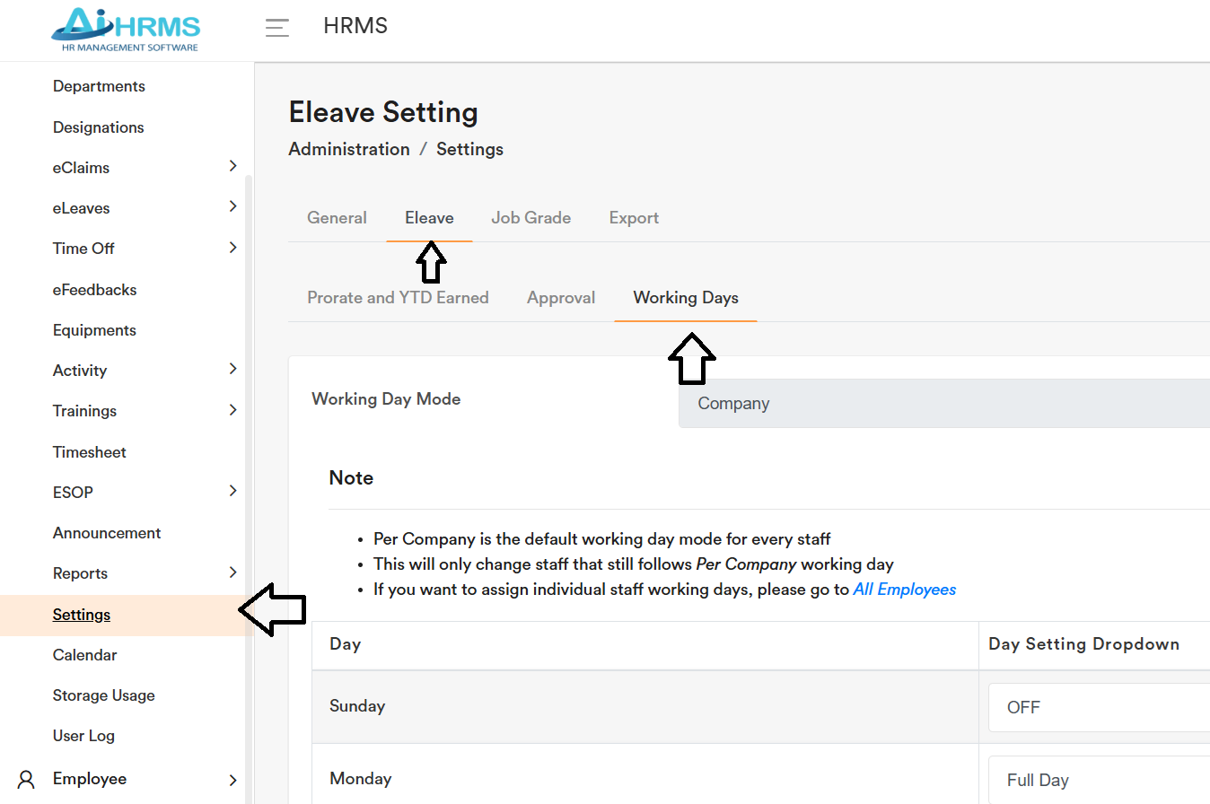
Task: Click the Employee person icon in sidebar
Action: [x=27, y=779]
